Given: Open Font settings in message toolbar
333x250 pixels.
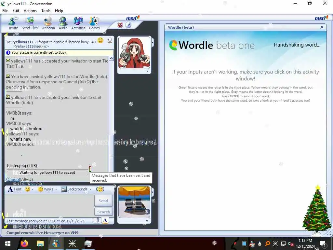Looking at the screenshot, I should click(15, 189).
